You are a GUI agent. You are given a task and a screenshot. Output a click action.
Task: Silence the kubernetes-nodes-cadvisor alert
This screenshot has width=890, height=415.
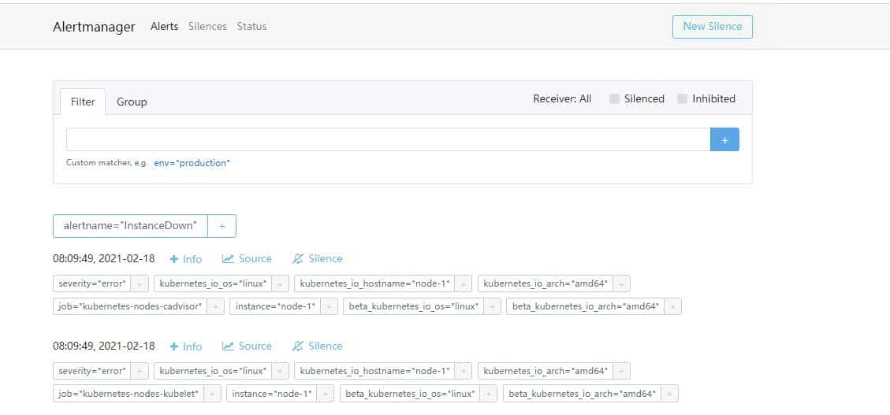317,258
